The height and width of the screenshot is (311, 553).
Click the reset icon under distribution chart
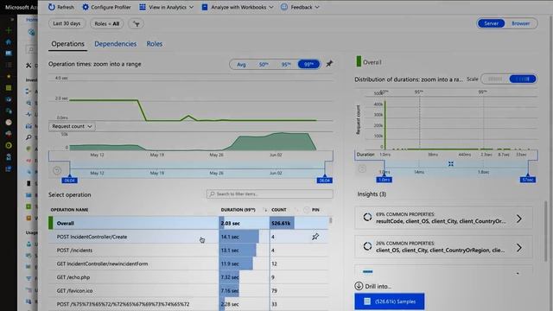(362, 168)
